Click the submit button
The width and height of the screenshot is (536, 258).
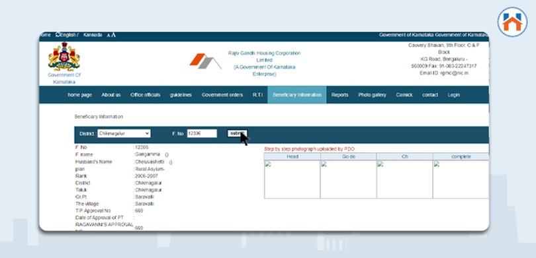(238, 133)
